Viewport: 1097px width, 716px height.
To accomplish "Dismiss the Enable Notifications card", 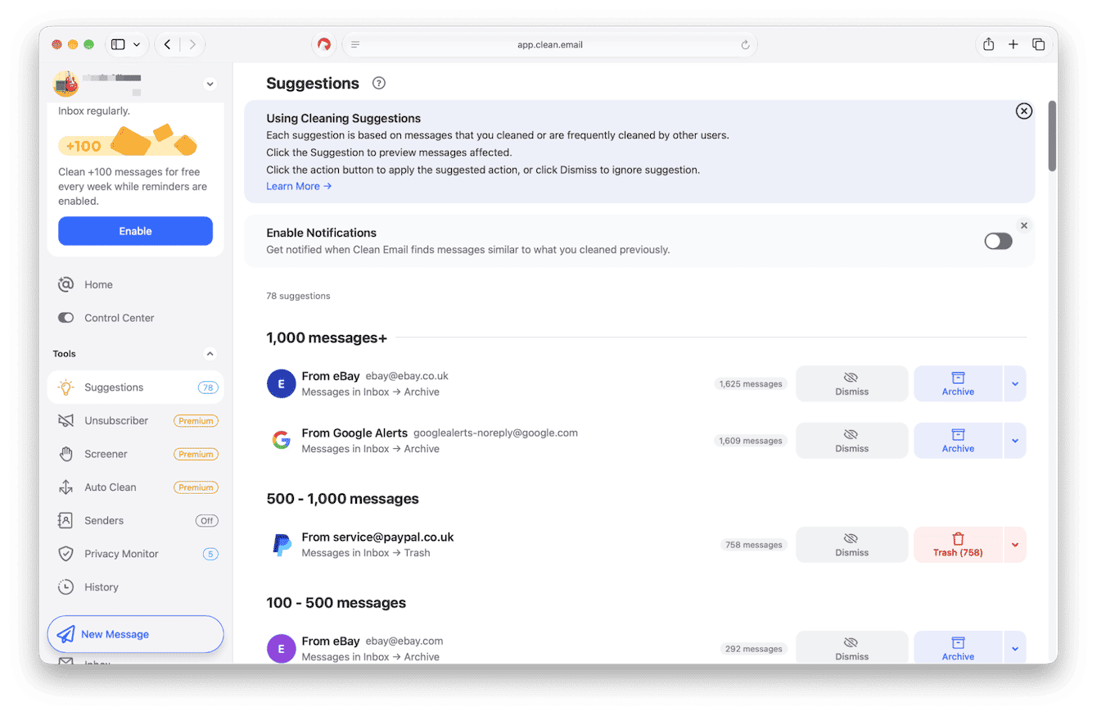I will click(1023, 225).
